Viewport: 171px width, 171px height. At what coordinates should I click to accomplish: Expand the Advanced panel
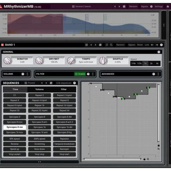tap(158, 74)
